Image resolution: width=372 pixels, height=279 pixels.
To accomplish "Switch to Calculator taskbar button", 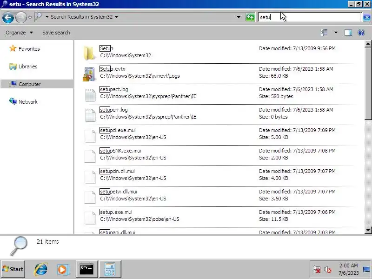I will [110, 269].
